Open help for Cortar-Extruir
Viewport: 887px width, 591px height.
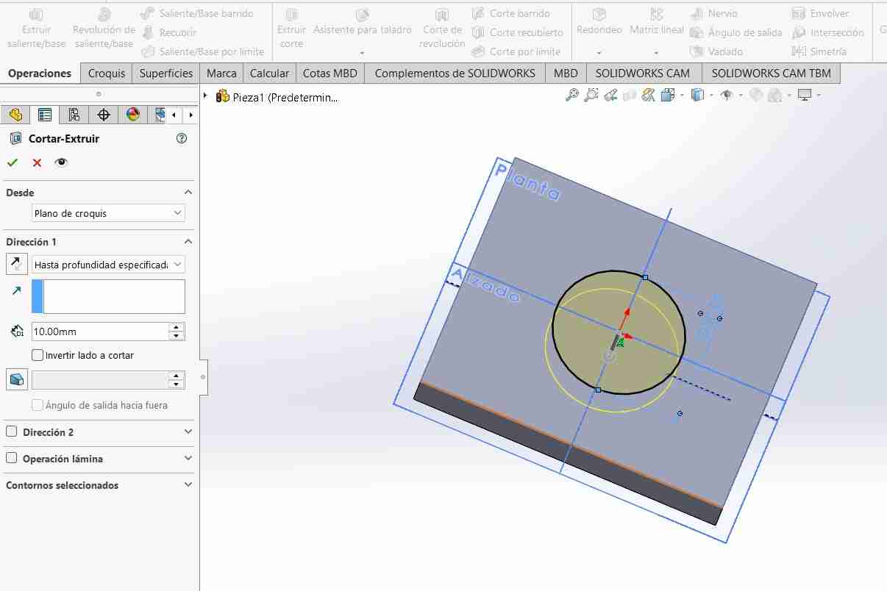[182, 138]
